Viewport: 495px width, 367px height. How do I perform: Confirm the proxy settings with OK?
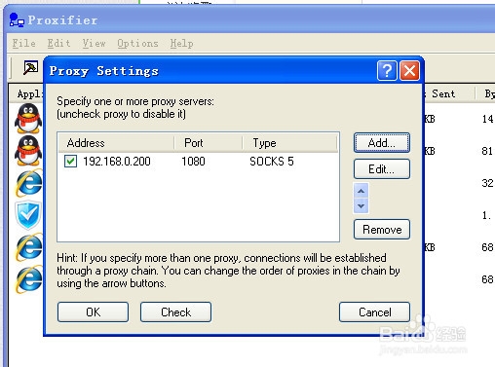point(93,312)
